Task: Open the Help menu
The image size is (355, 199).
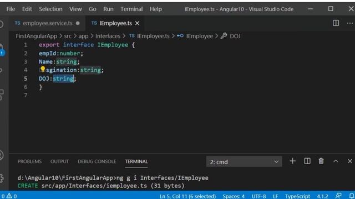Action: [x=155, y=9]
